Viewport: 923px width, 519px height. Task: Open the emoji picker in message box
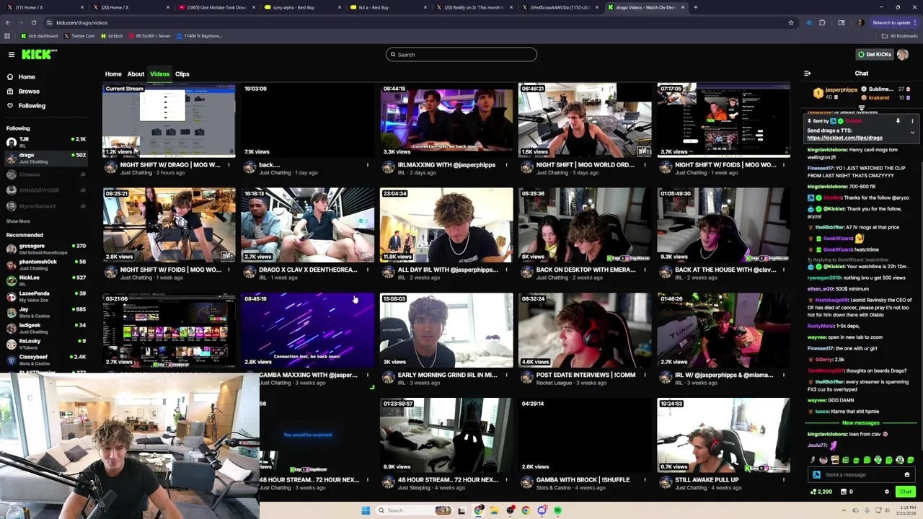click(907, 475)
